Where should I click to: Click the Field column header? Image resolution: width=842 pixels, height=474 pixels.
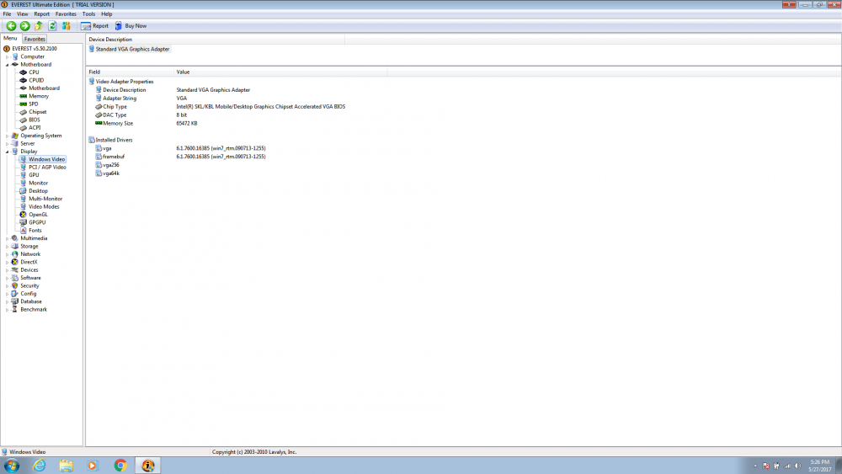tap(130, 72)
